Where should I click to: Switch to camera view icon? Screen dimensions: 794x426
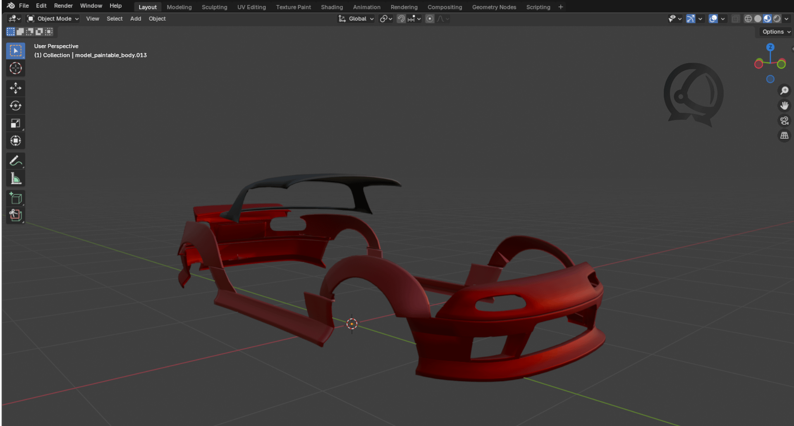(x=784, y=121)
